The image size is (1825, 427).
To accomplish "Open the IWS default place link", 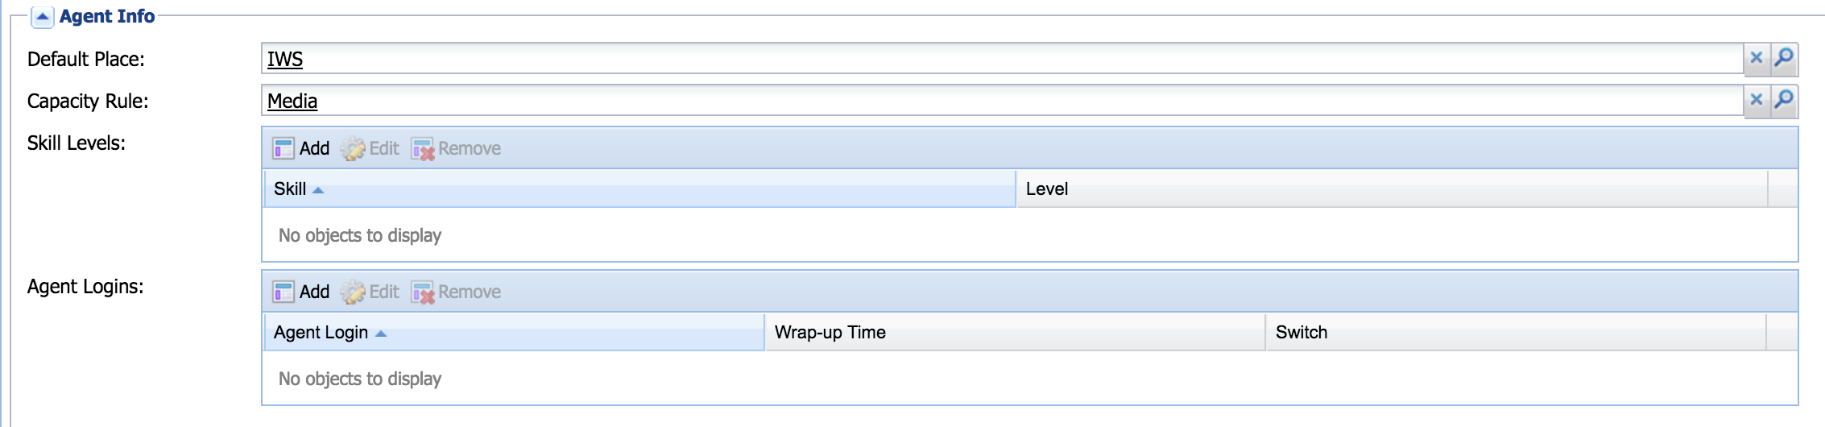I will click(x=285, y=59).
